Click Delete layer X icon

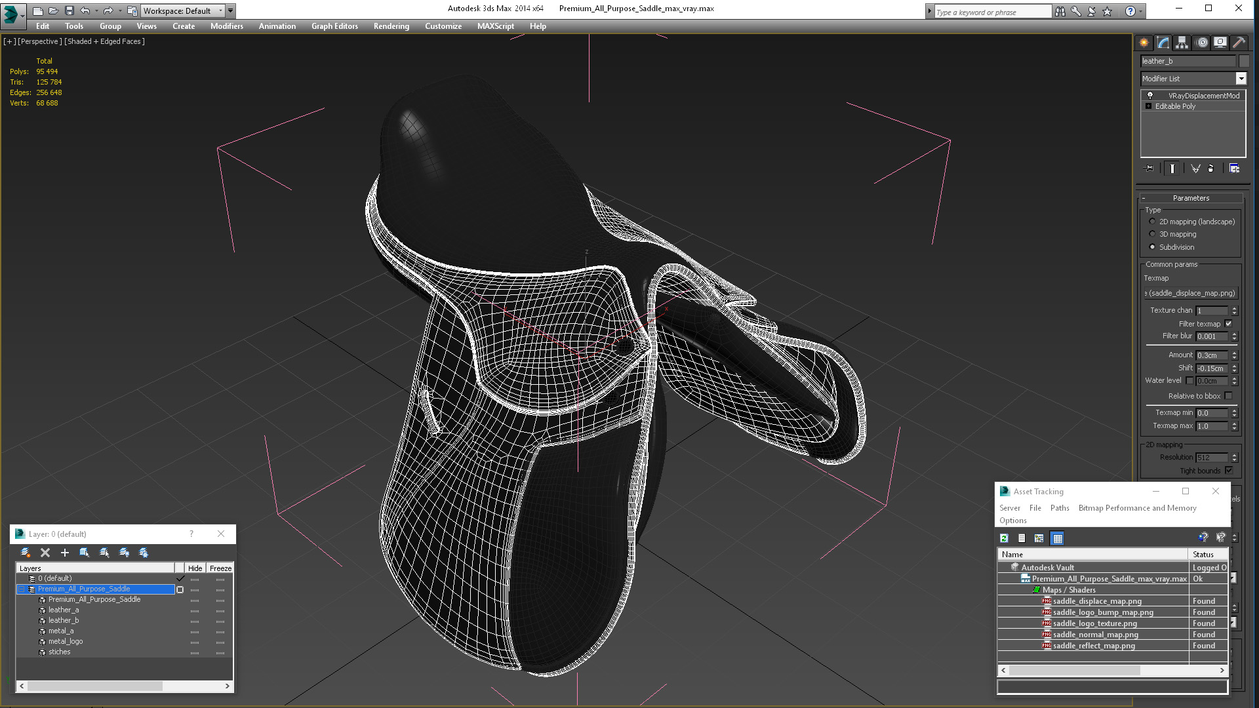(45, 553)
